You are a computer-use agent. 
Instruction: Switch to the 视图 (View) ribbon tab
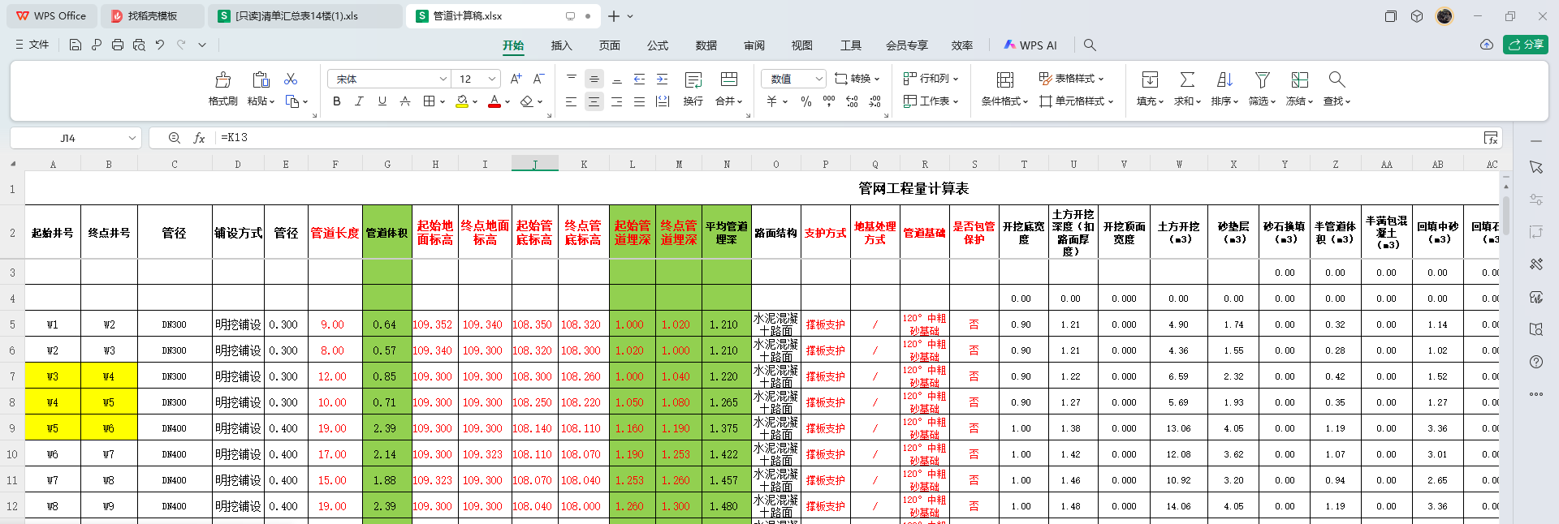(x=802, y=45)
